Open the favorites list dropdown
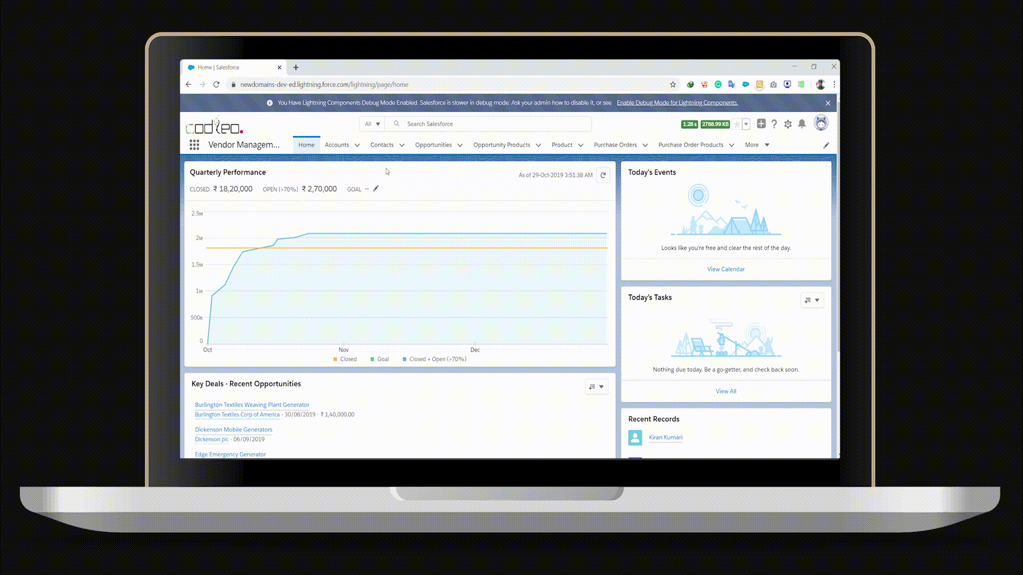The width and height of the screenshot is (1023, 575). pyautogui.click(x=746, y=124)
